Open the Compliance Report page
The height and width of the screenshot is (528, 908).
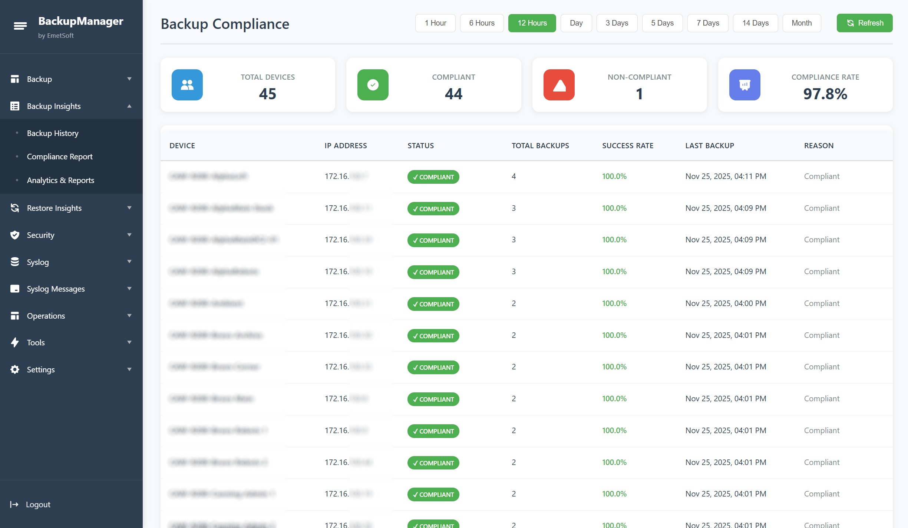coord(60,156)
